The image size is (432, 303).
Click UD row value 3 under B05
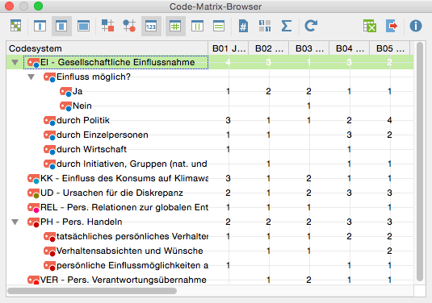point(389,193)
